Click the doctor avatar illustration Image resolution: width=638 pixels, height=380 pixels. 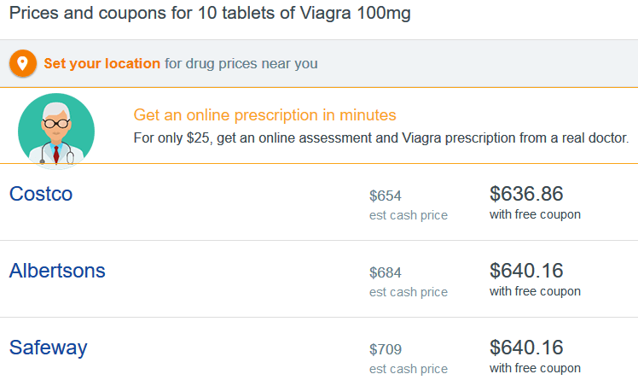[56, 132]
